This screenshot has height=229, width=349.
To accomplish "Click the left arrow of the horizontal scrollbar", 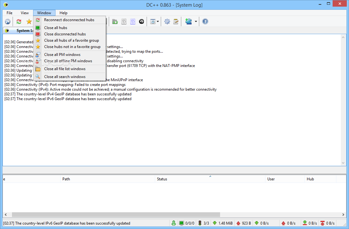I will (x=6, y=214).
